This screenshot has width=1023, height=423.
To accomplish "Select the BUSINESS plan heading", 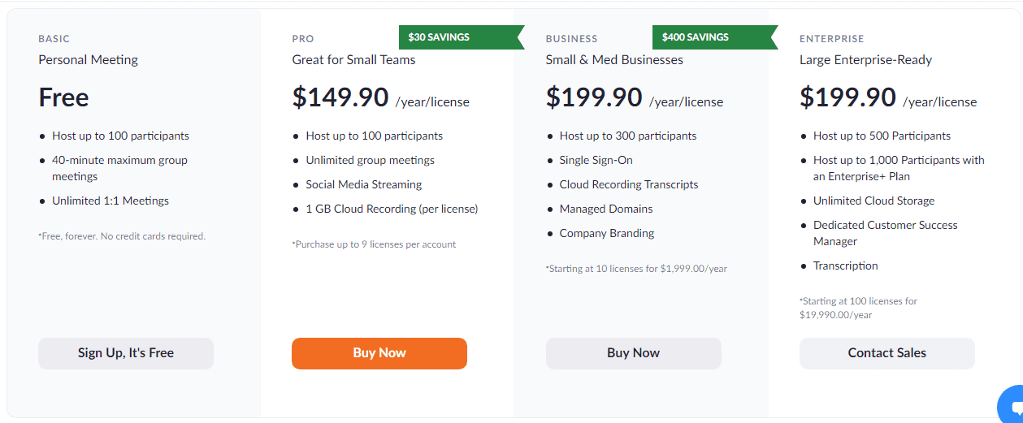I will 571,39.
